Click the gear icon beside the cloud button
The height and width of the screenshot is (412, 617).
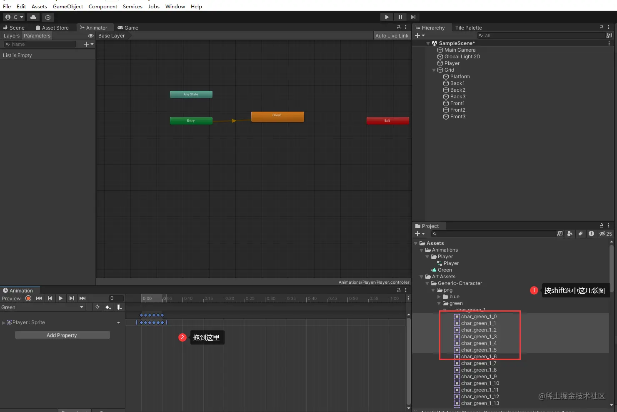[x=48, y=17]
